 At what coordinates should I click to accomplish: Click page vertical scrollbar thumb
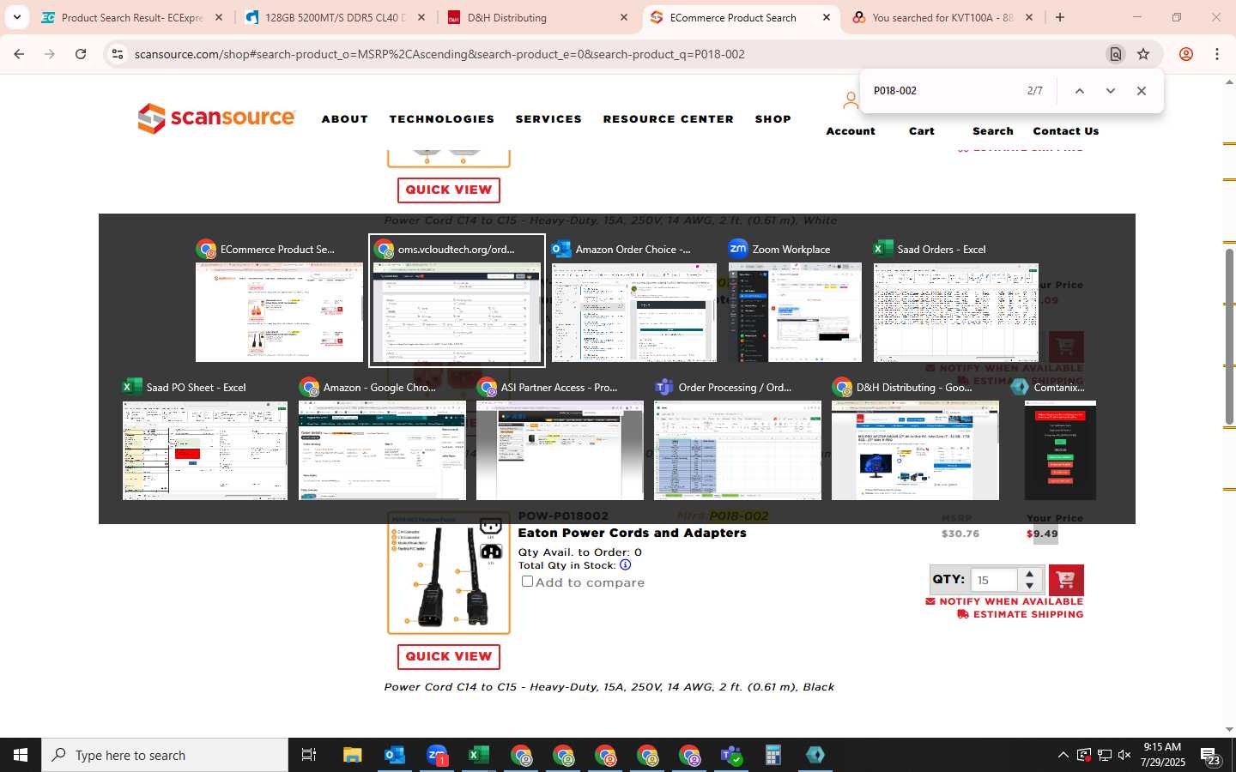1229,336
